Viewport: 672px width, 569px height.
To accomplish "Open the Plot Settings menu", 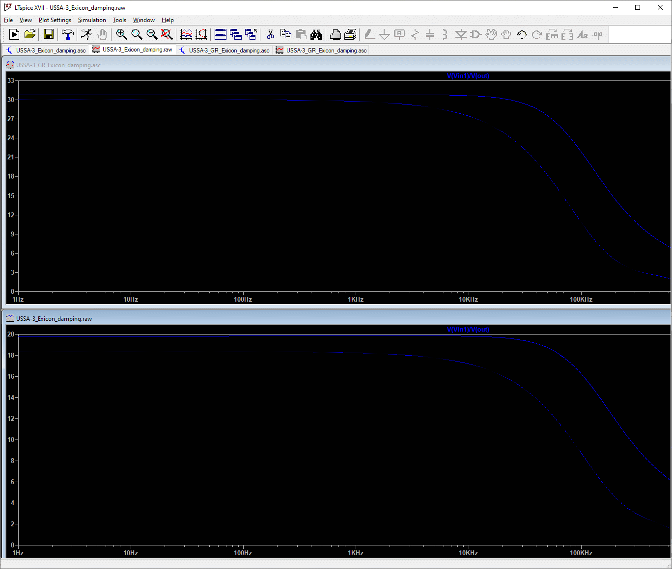I will click(55, 20).
